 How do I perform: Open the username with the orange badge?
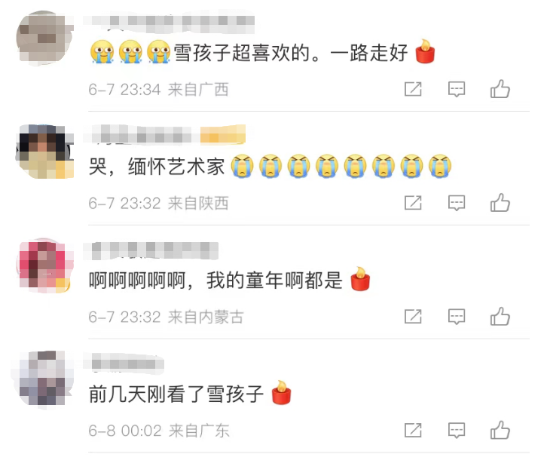click(164, 134)
